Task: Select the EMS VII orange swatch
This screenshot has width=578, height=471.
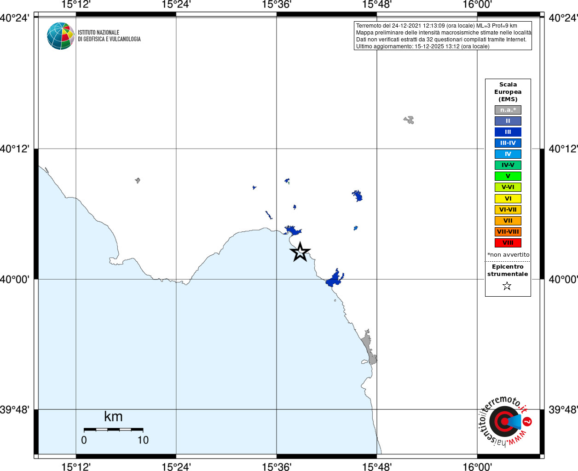Action: click(508, 221)
